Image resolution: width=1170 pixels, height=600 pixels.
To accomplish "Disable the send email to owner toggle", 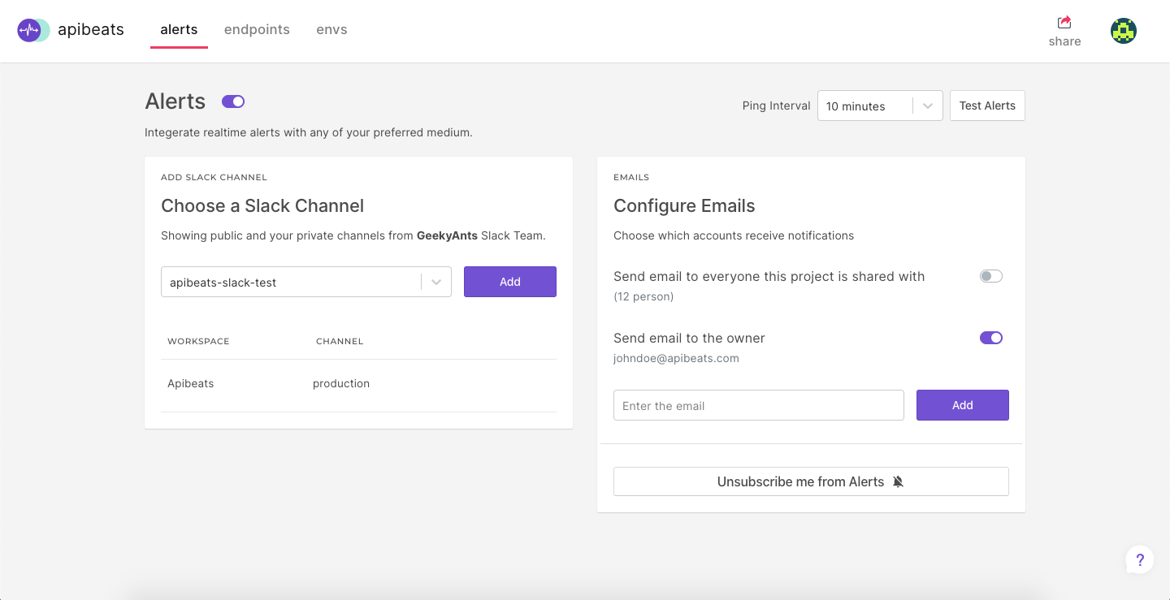I will pos(991,338).
